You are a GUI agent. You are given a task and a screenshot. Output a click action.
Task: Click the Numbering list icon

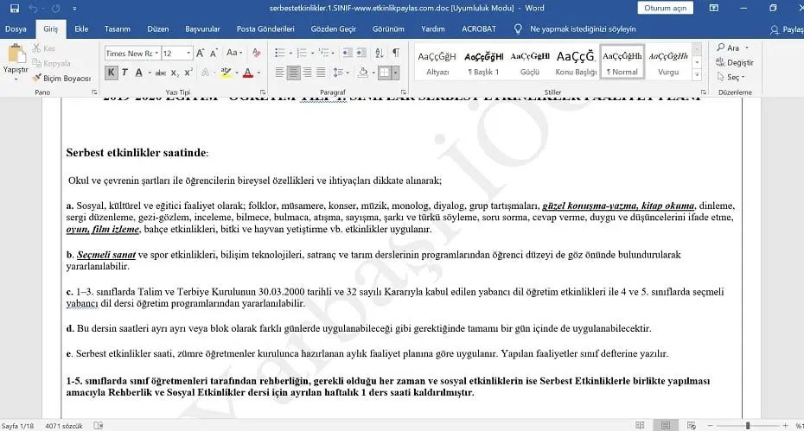[302, 53]
